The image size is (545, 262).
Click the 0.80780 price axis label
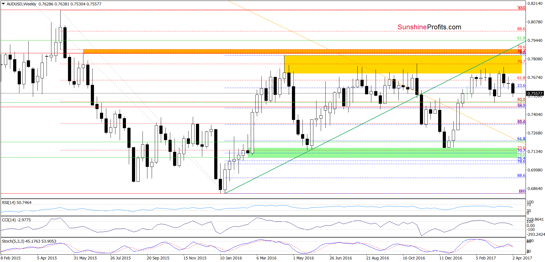pyautogui.click(x=535, y=22)
